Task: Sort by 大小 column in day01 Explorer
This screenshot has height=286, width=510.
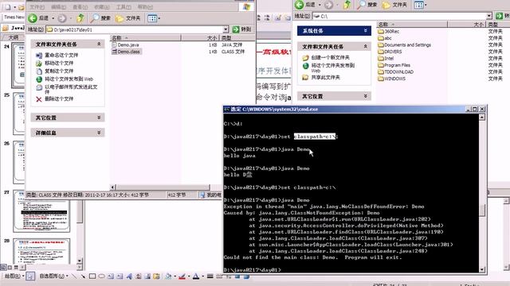Action: 200,37
